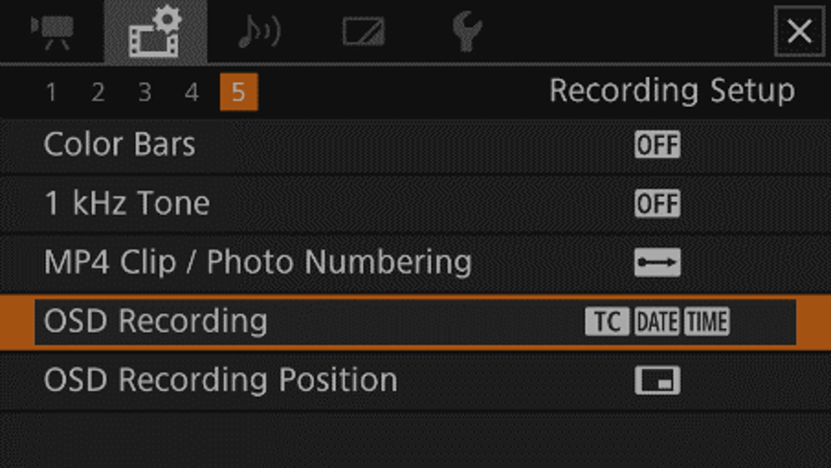The height and width of the screenshot is (468, 831).
Task: Open the System Setup wrench icon
Action: pos(466,32)
